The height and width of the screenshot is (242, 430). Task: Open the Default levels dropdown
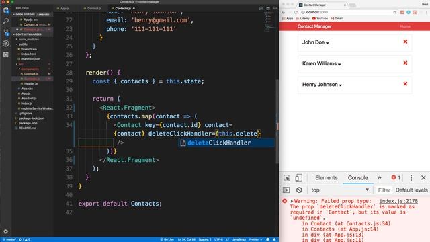coord(411,190)
